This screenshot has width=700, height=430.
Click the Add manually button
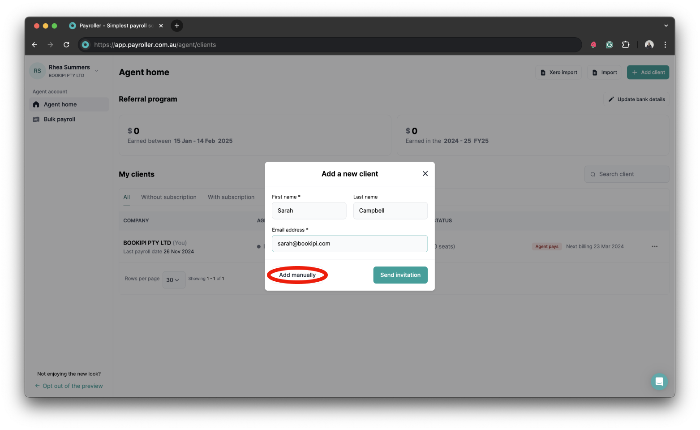coord(297,275)
